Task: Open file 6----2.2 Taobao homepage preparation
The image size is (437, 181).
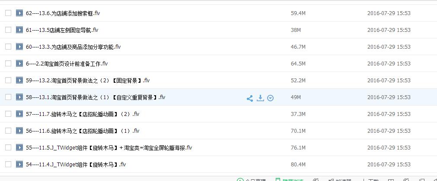Action: click(x=67, y=64)
